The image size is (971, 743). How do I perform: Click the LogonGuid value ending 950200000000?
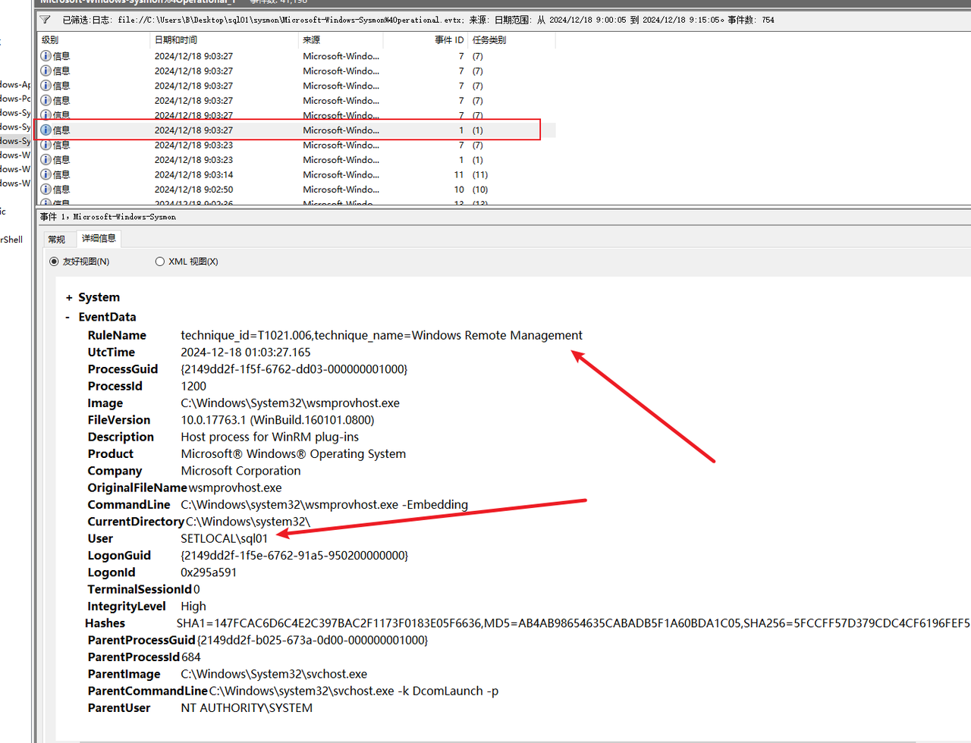tap(294, 556)
